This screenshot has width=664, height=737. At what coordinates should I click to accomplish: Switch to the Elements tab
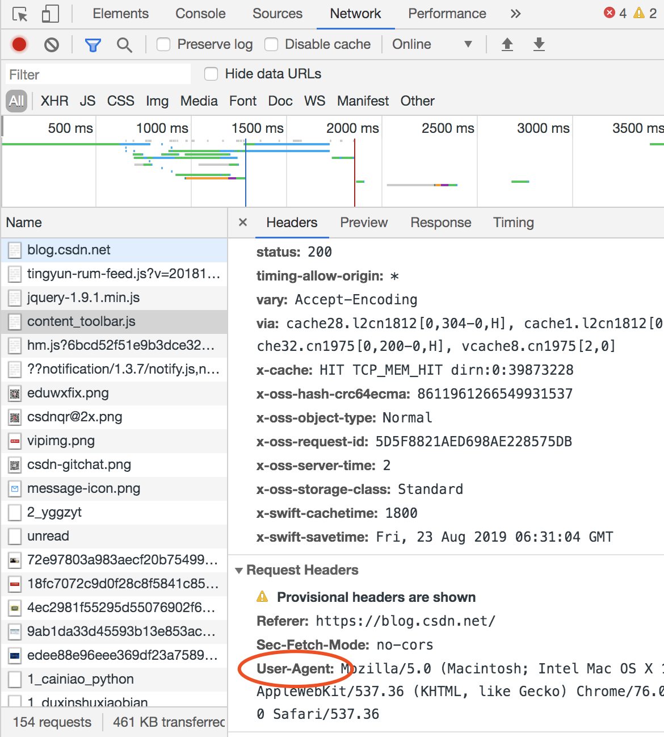pyautogui.click(x=120, y=14)
